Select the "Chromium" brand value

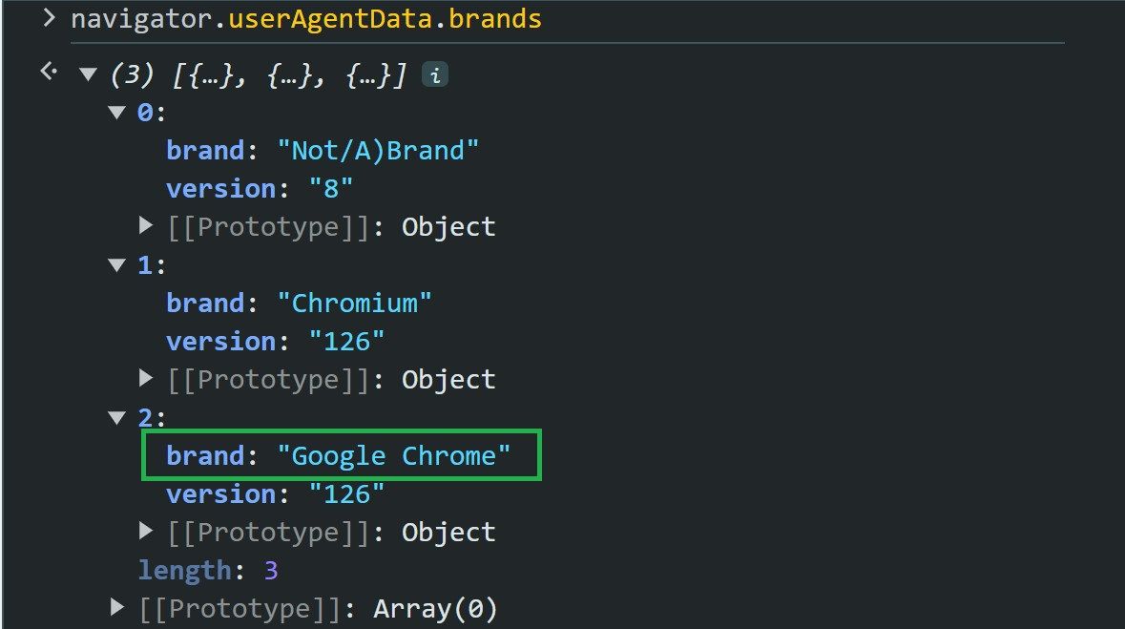[354, 303]
